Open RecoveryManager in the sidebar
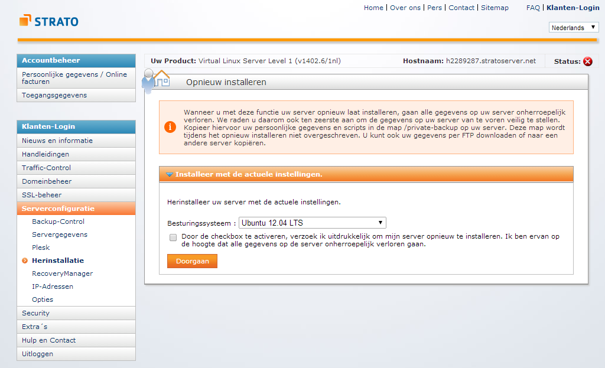The width and height of the screenshot is (605, 368). click(62, 273)
